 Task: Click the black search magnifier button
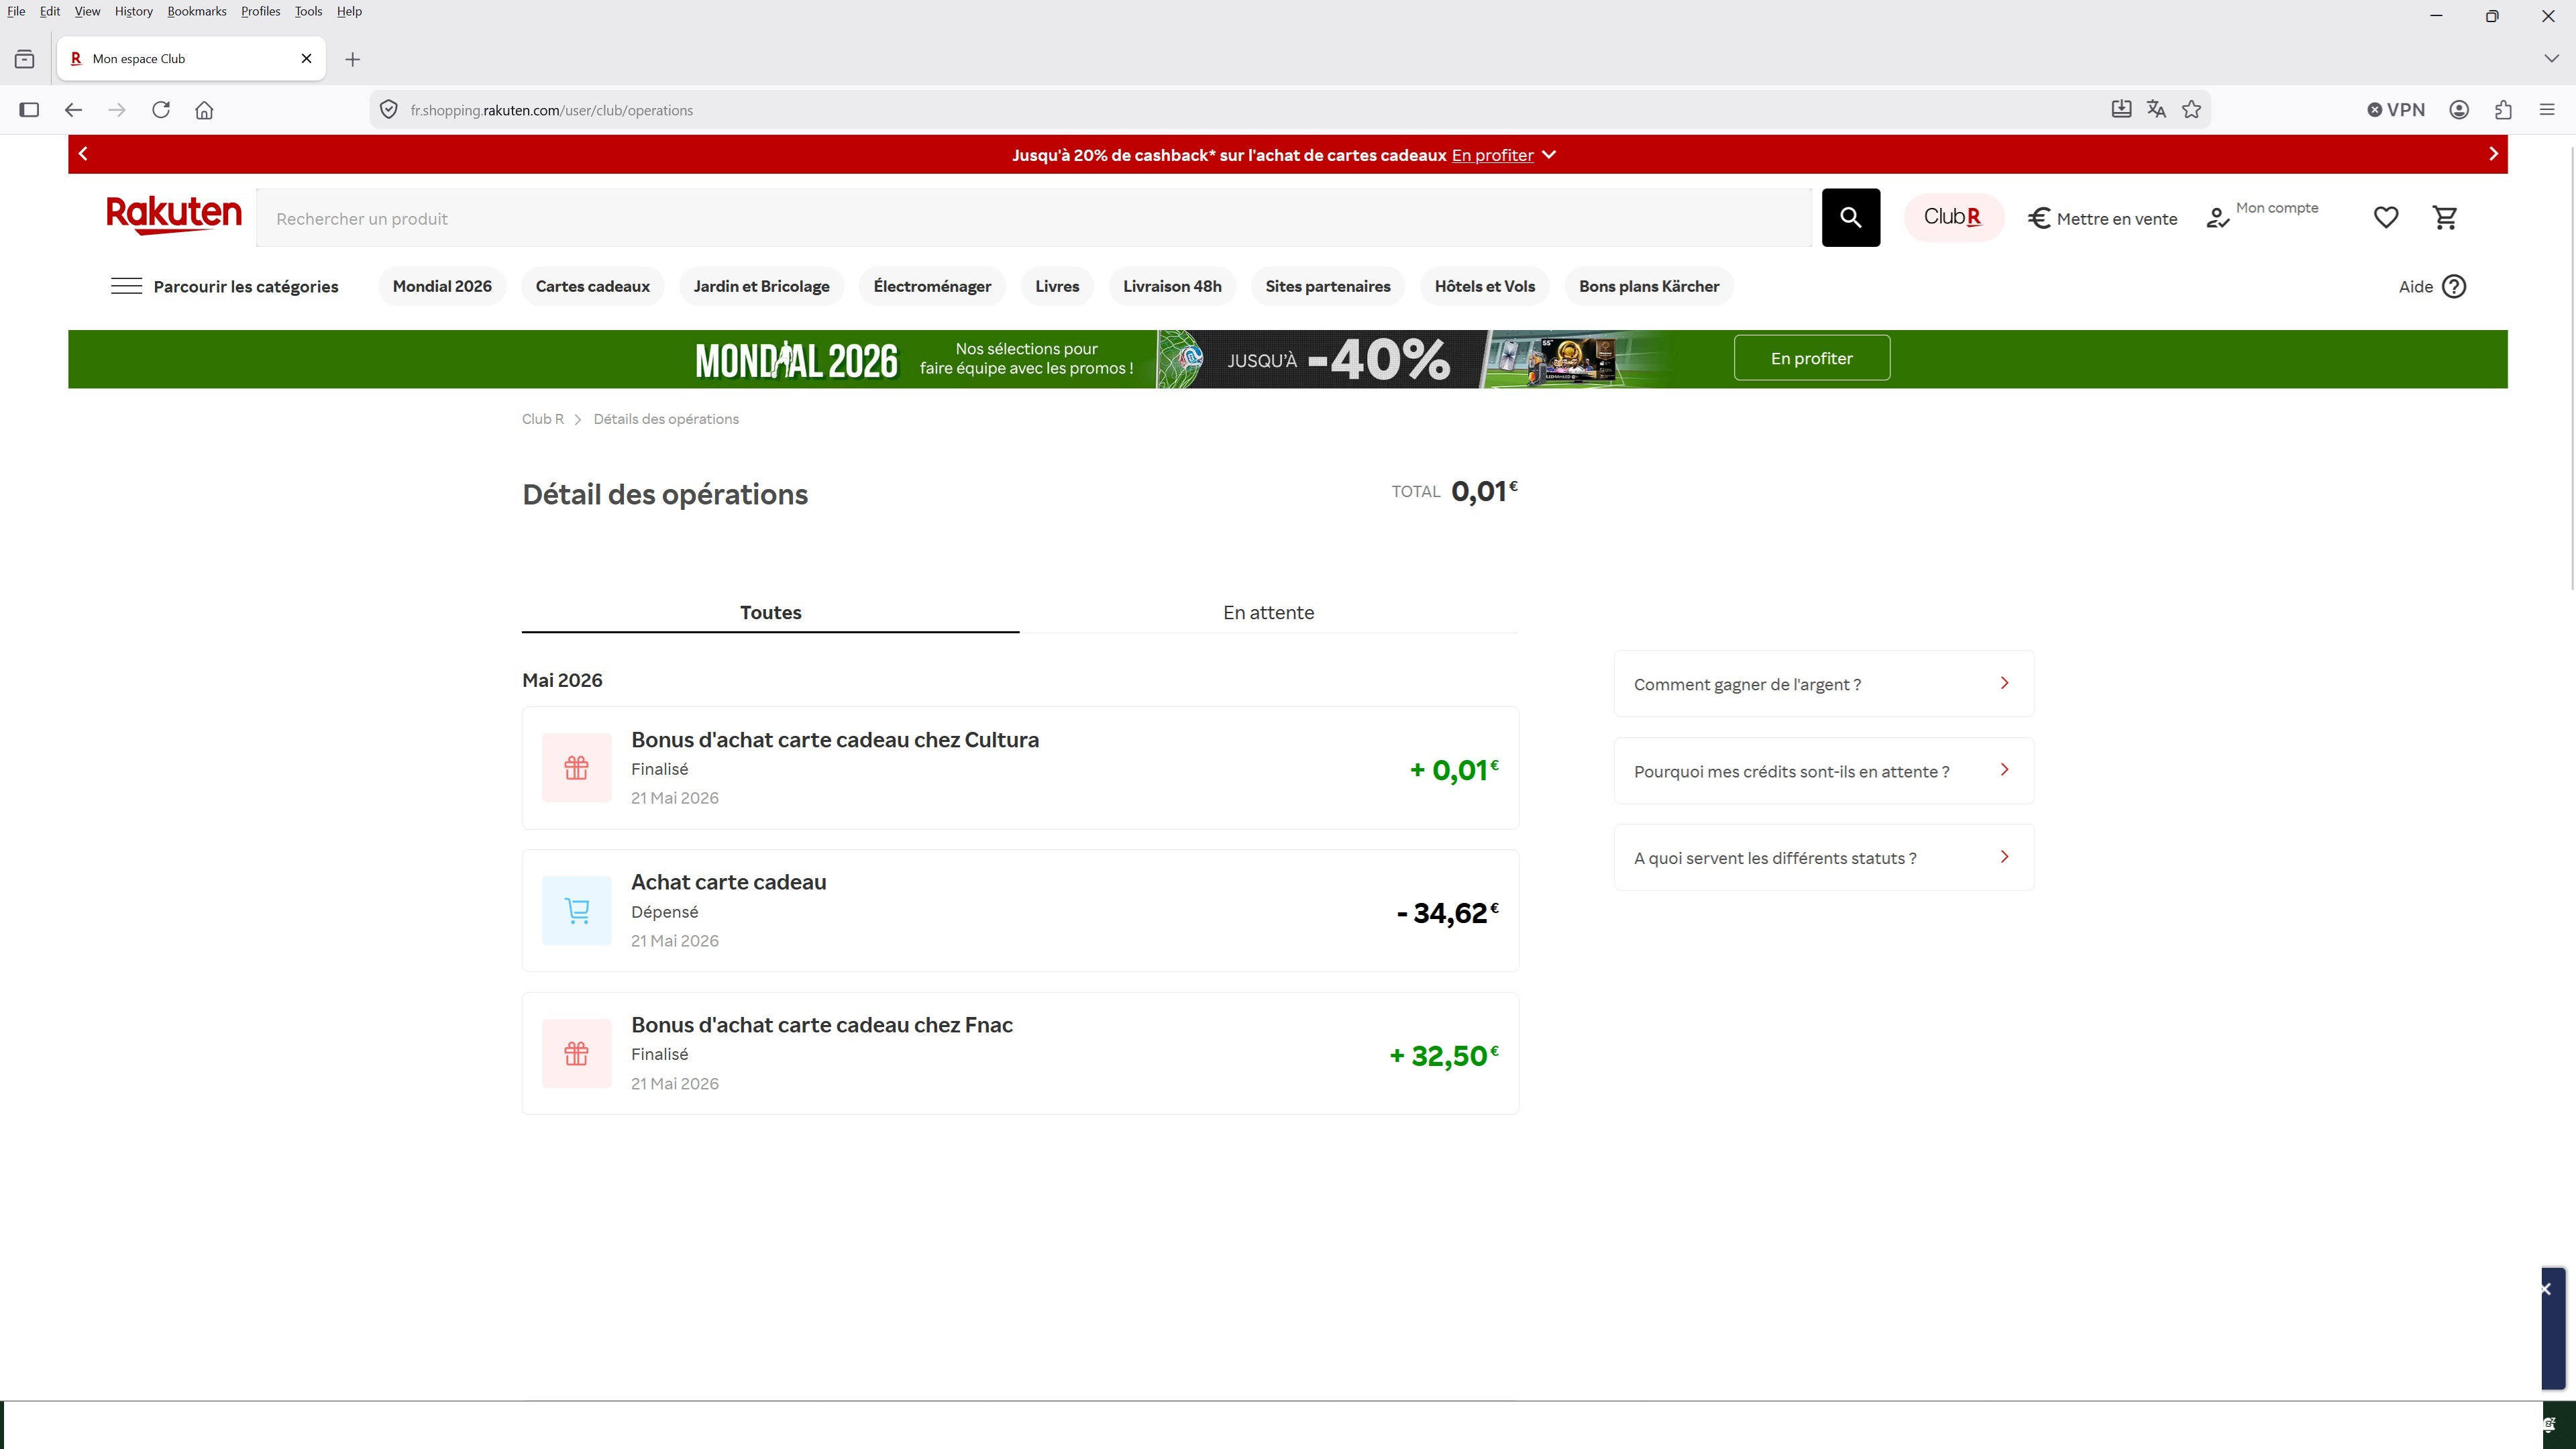point(1850,217)
